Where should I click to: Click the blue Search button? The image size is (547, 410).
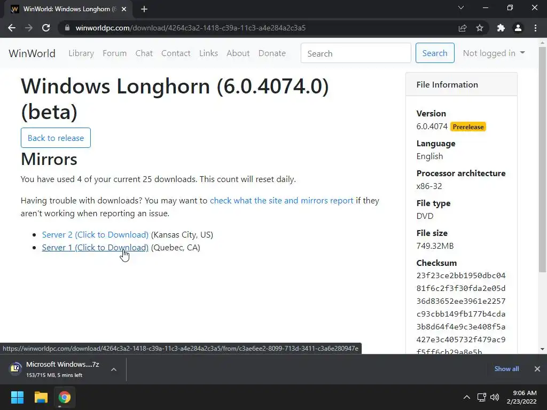[435, 53]
